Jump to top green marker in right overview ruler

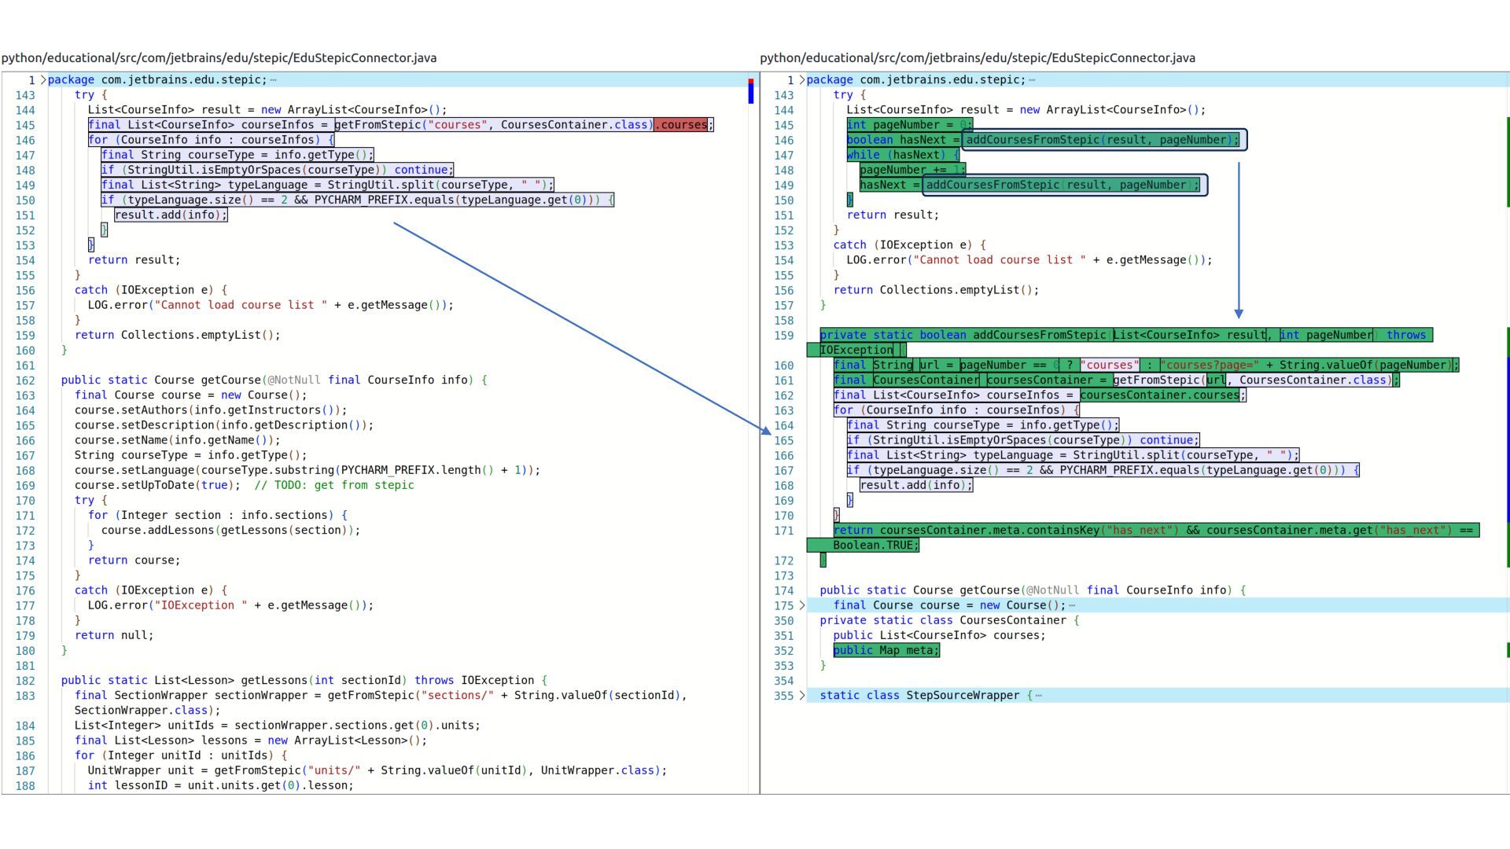point(1508,161)
